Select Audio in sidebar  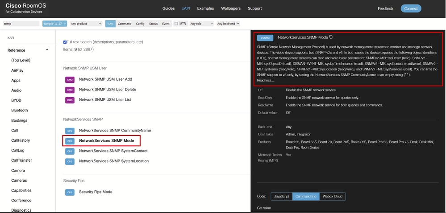click(16, 90)
